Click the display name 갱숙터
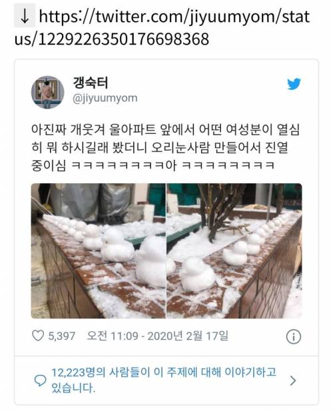This screenshot has height=411, width=333. point(90,83)
